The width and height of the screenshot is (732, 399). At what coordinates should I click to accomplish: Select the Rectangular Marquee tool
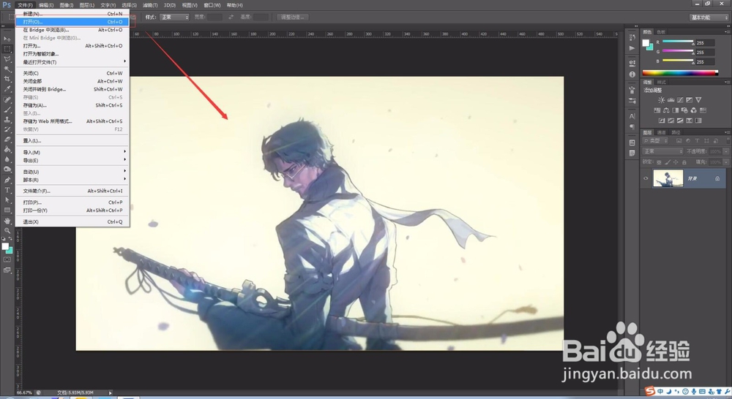click(7, 49)
